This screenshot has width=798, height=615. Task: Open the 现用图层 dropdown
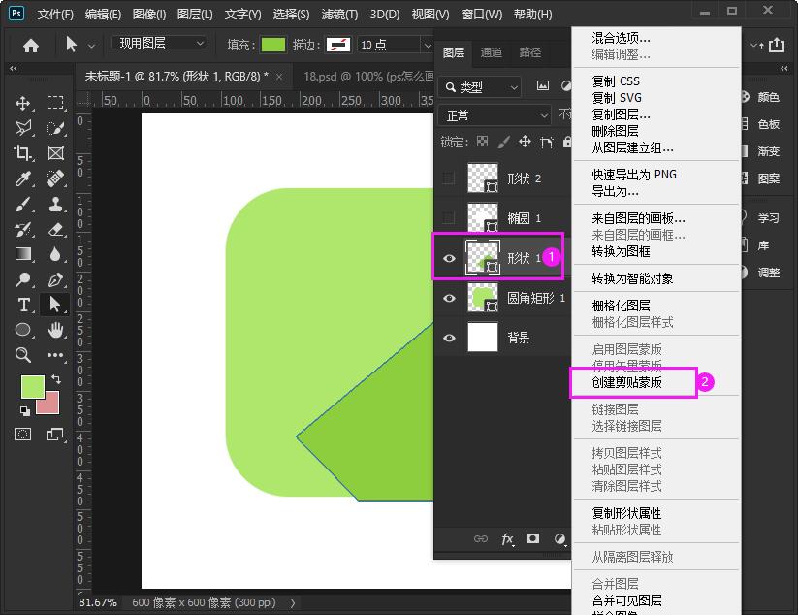159,44
